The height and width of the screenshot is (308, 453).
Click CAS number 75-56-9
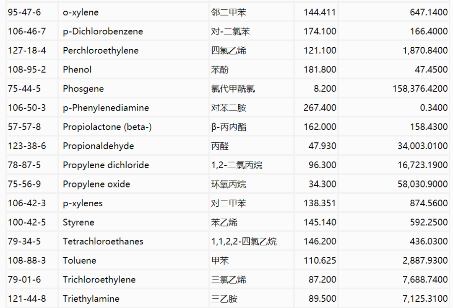(24, 184)
